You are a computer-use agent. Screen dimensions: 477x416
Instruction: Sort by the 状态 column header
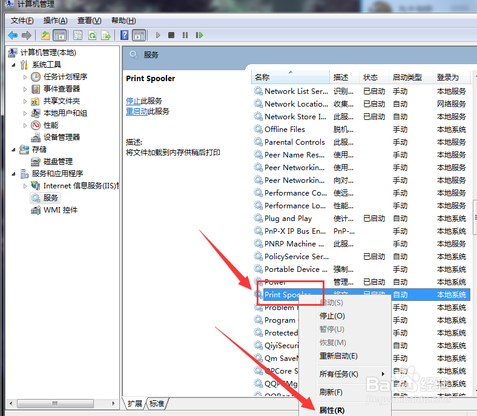pyautogui.click(x=375, y=78)
